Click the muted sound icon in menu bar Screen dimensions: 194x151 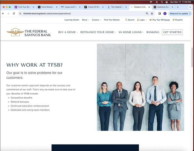pos(157,2)
